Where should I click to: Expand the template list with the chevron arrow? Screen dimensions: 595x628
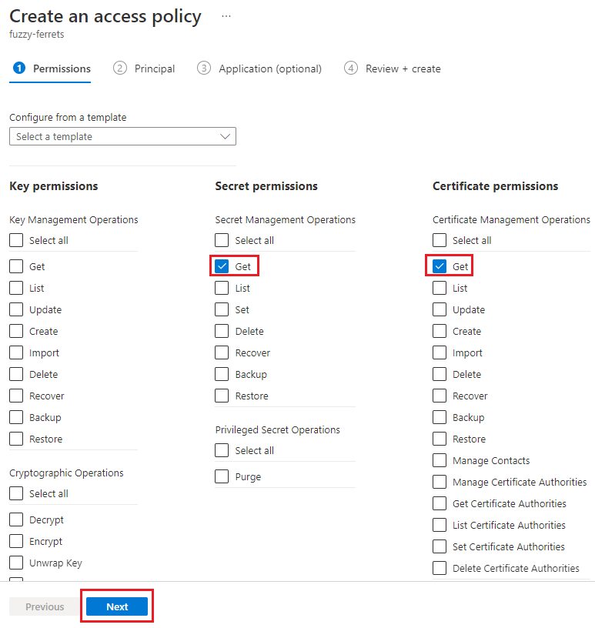[225, 135]
